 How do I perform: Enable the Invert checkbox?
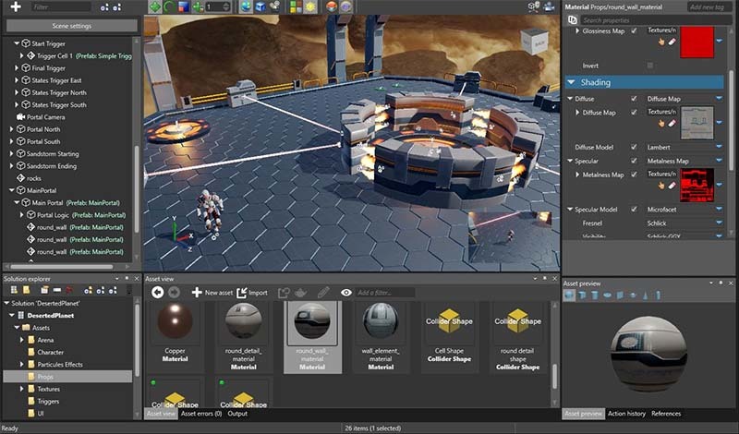(x=650, y=66)
